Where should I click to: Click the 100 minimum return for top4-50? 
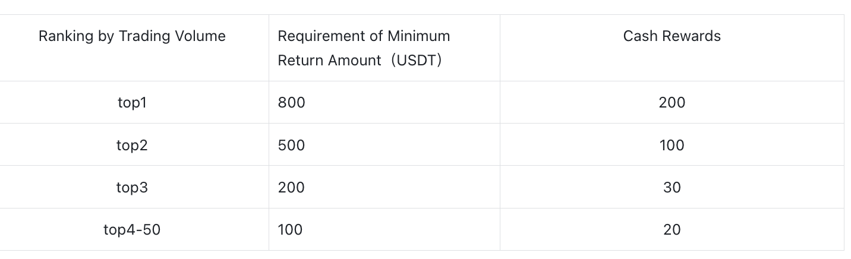coord(290,230)
